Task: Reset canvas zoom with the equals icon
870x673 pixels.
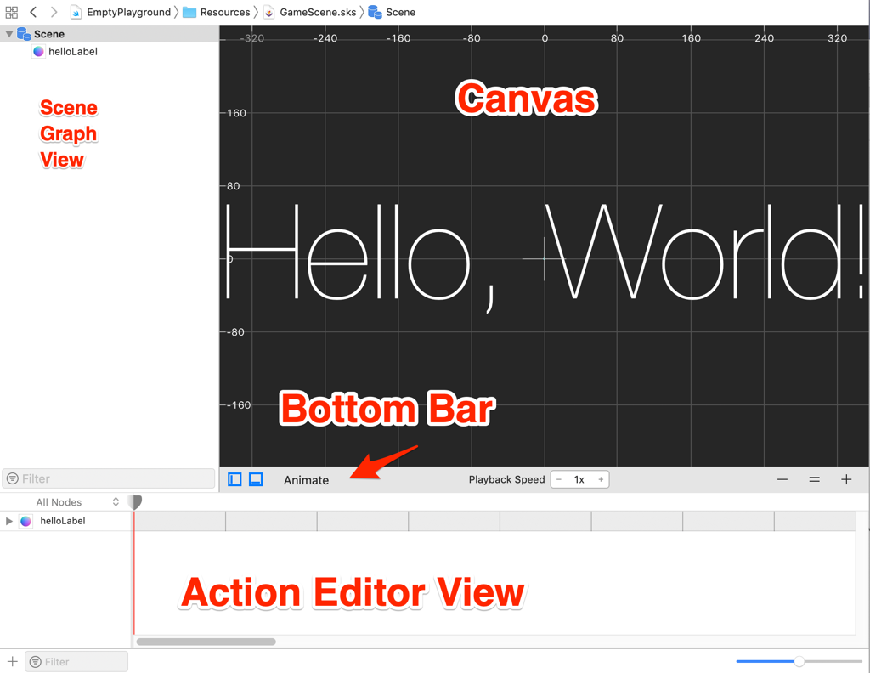Action: click(814, 480)
